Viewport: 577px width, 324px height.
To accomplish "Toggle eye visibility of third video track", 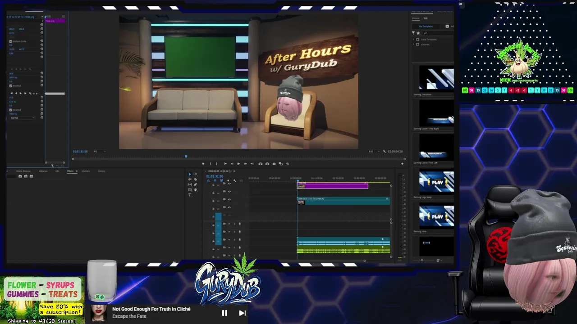I will [229, 199].
